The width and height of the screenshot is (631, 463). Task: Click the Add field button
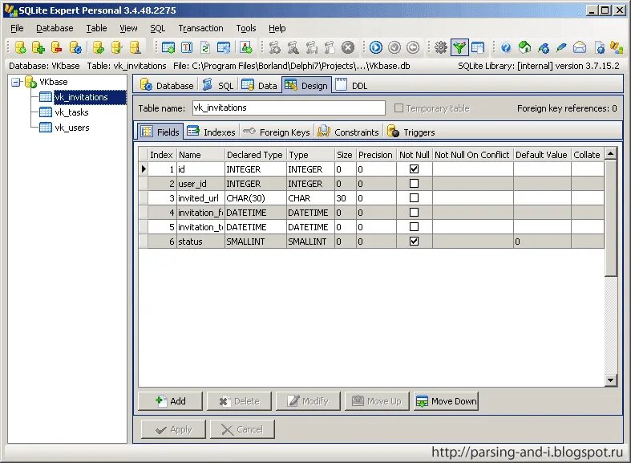[x=170, y=401]
